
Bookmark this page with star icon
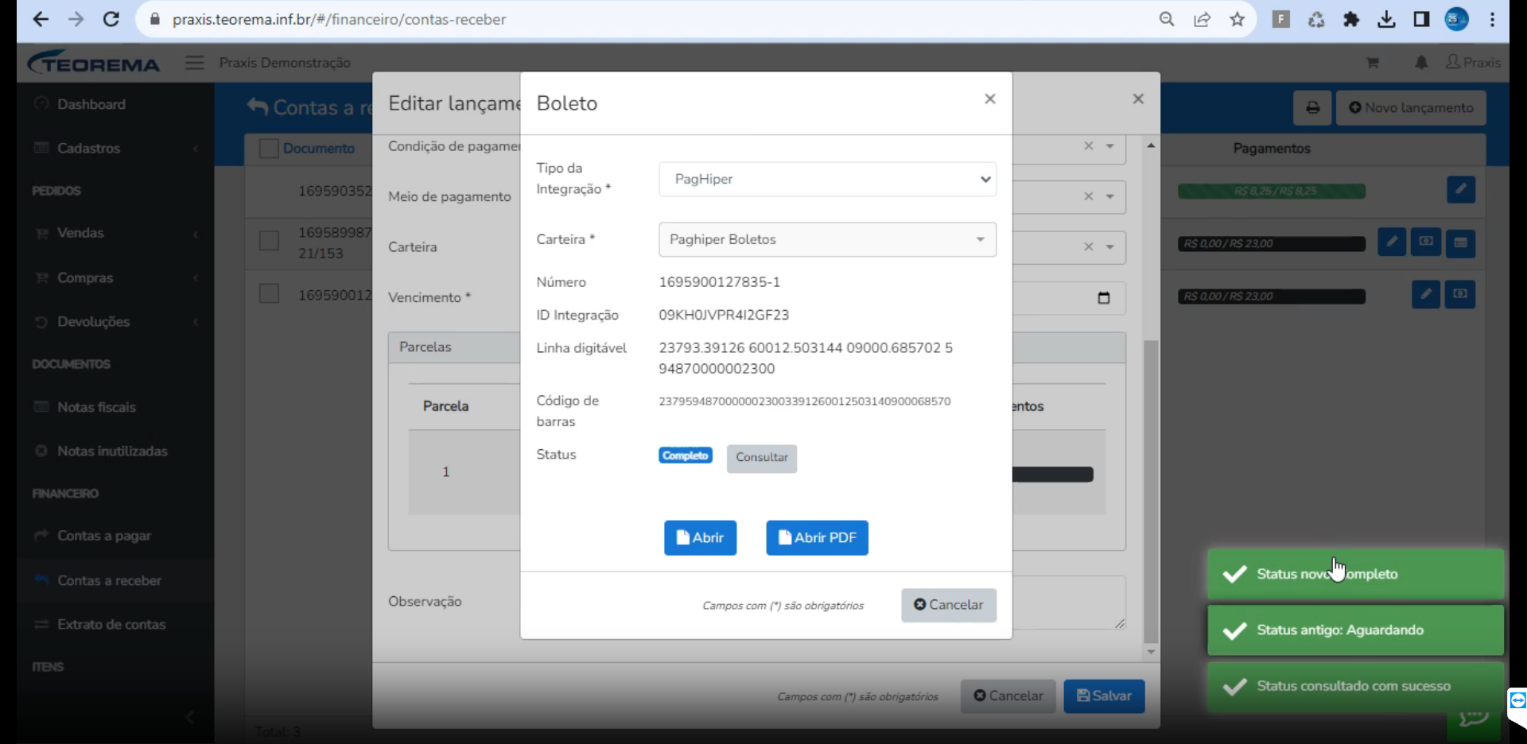tap(1237, 19)
